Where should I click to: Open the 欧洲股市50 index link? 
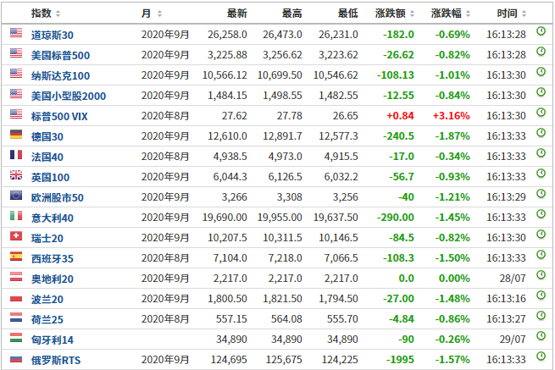(x=58, y=198)
